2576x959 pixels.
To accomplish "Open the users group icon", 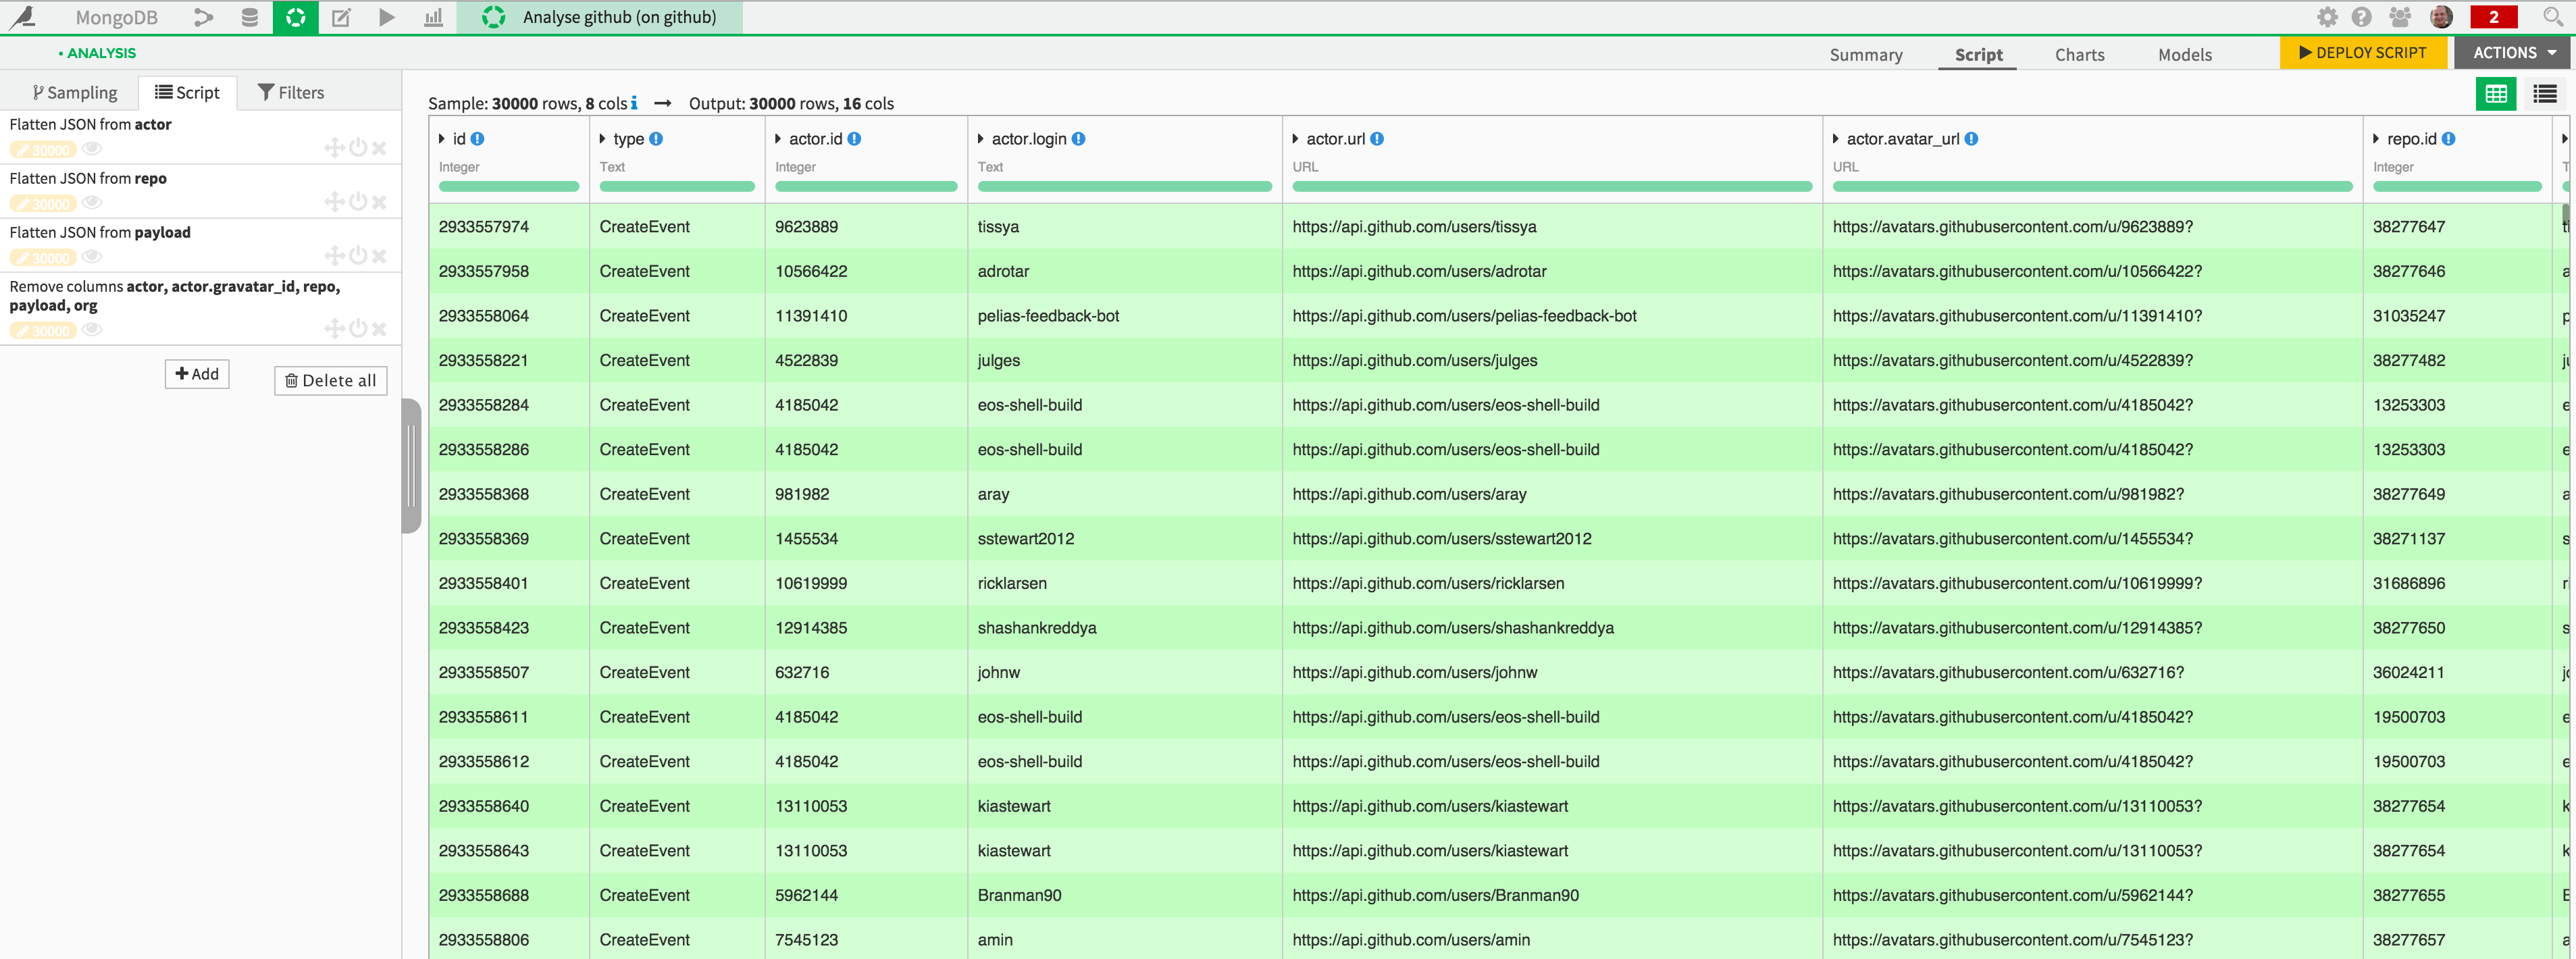I will 2400,17.
